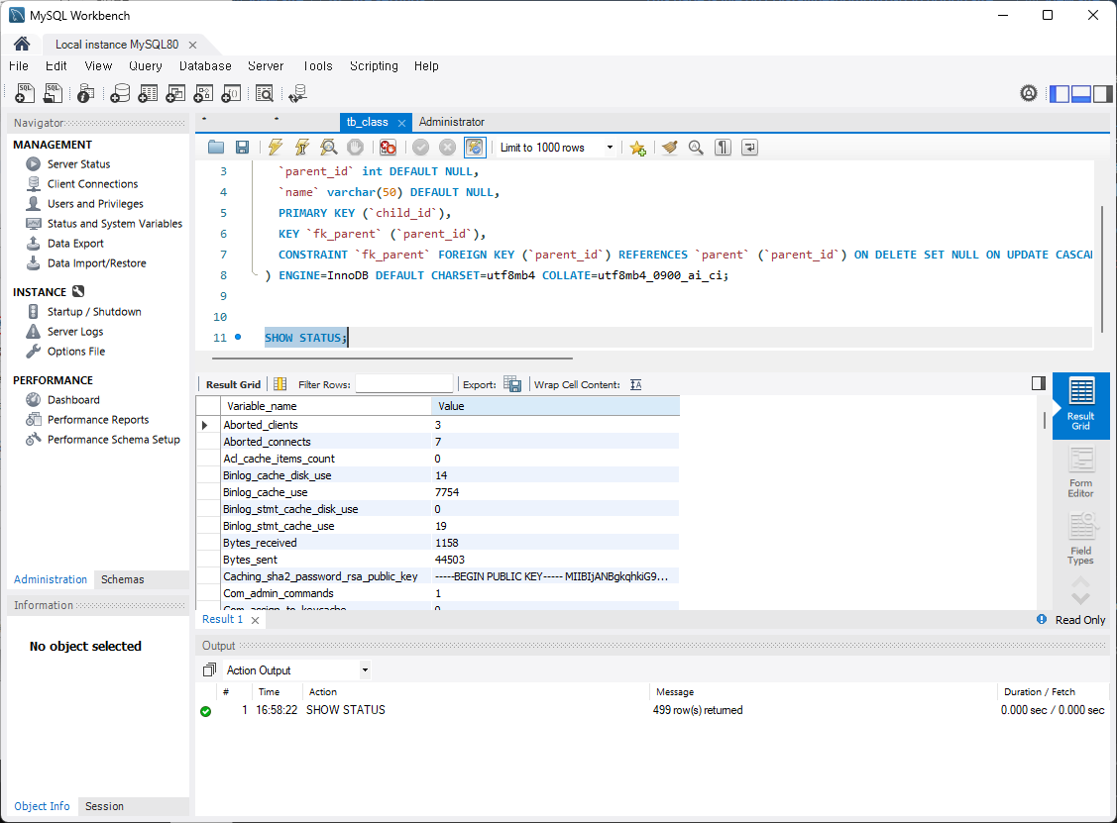This screenshot has height=823, width=1117.
Task: Open the Scripting menu
Action: [x=374, y=66]
